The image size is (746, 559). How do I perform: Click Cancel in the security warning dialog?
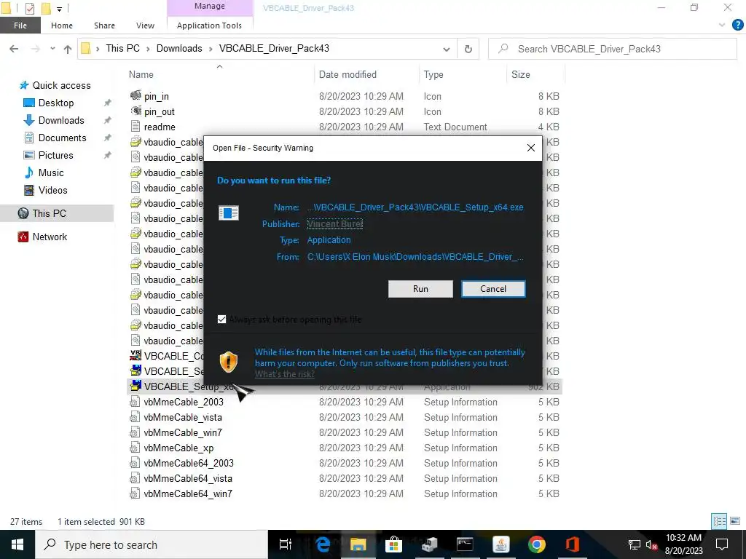493,289
